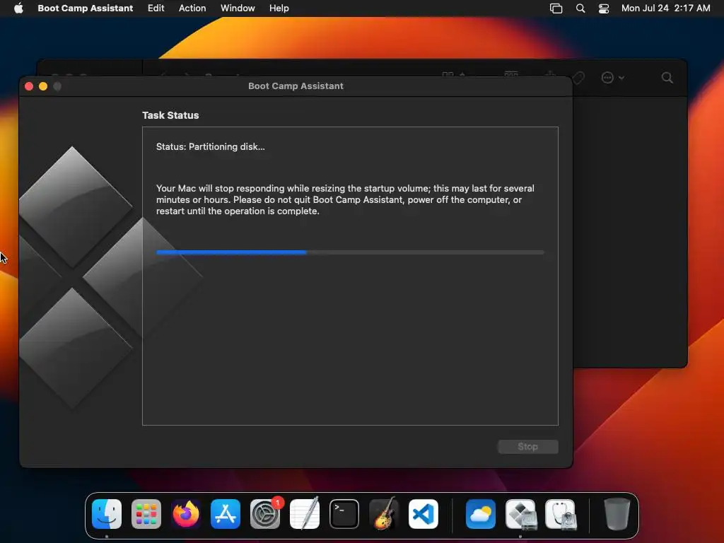724x543 pixels.
Task: Click the Task Status heading
Action: coord(170,115)
